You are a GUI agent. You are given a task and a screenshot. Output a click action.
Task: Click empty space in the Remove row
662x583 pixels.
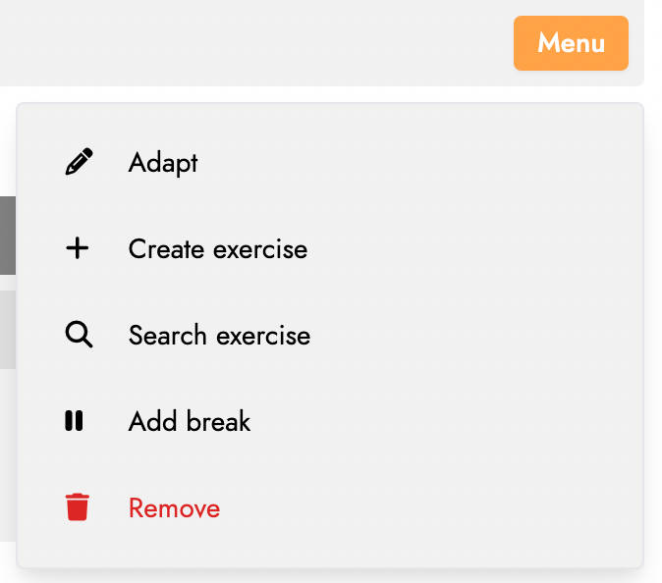click(x=426, y=507)
